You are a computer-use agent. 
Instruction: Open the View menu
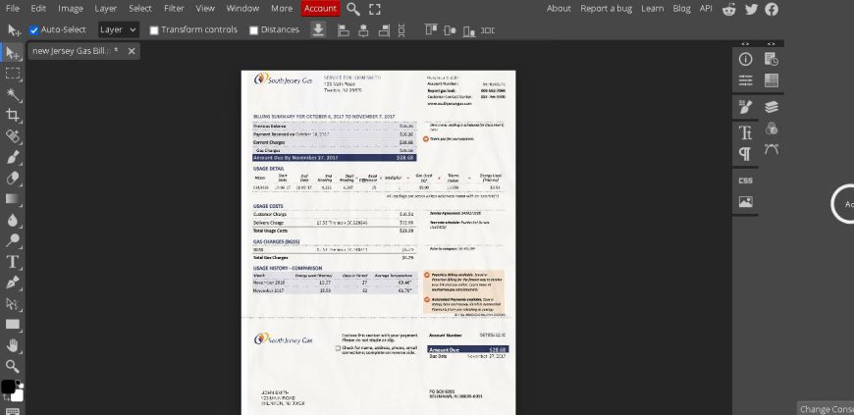pyautogui.click(x=205, y=8)
